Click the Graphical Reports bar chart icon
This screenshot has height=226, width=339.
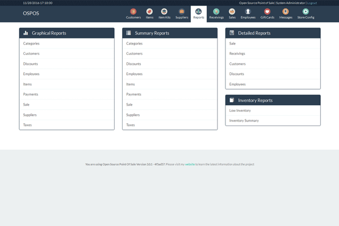(26, 33)
